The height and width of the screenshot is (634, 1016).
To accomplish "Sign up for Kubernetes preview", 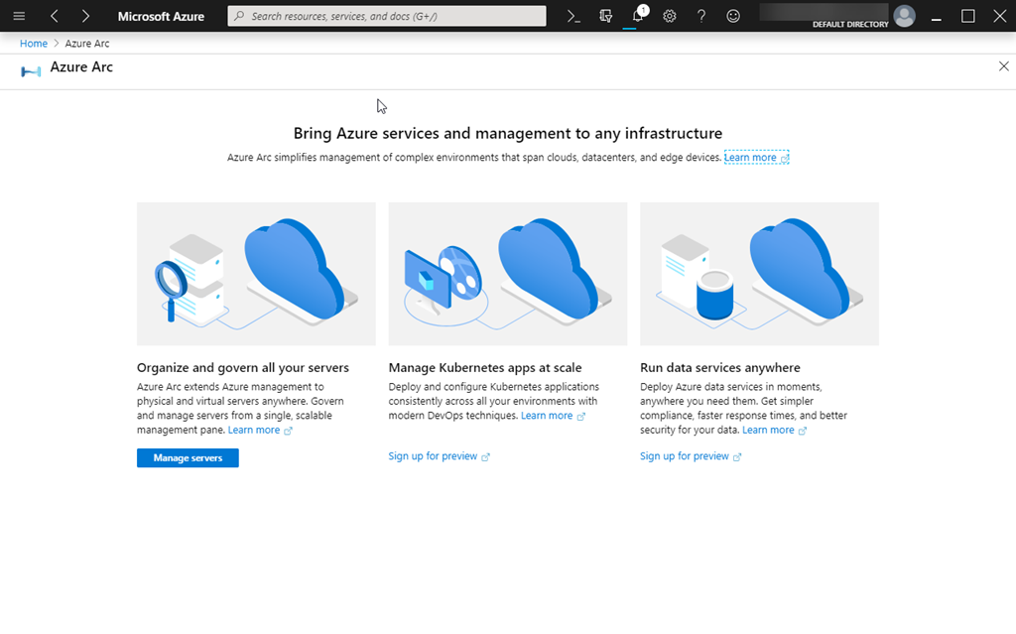I will click(x=439, y=456).
